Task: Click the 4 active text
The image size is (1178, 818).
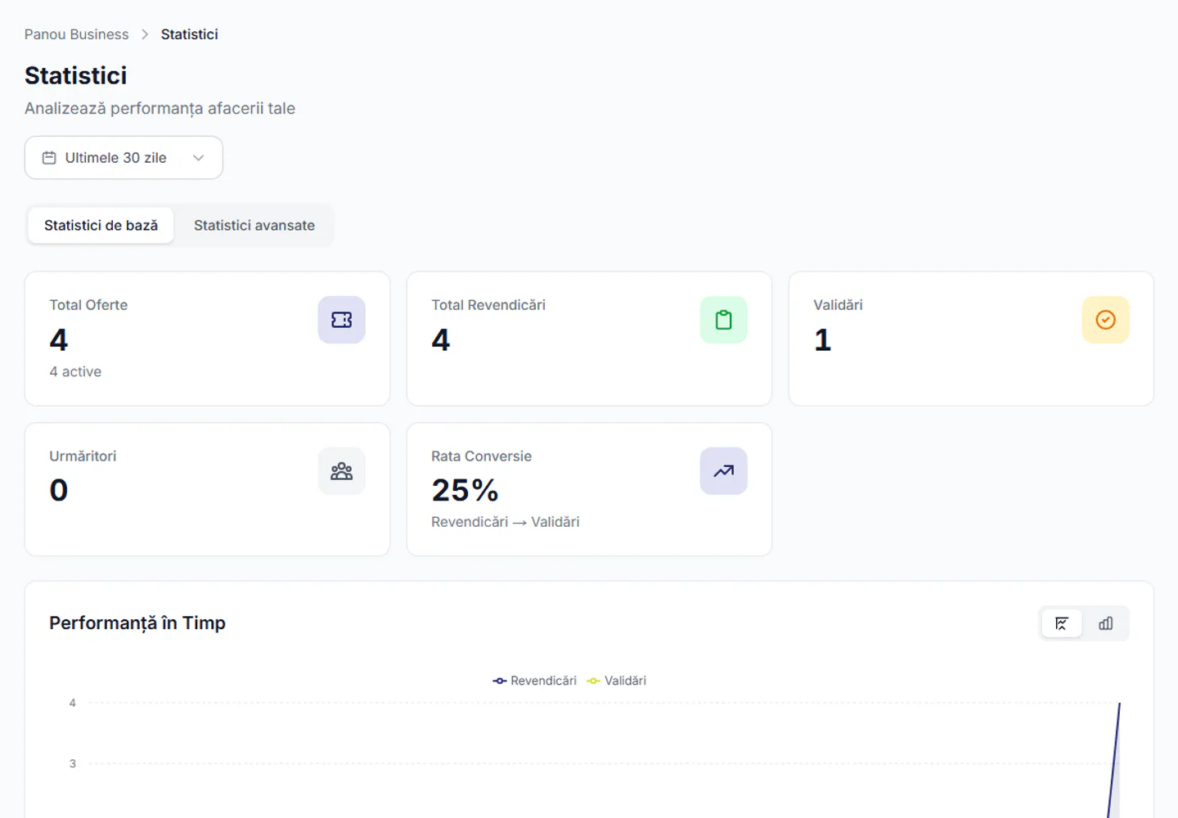Action: click(75, 371)
